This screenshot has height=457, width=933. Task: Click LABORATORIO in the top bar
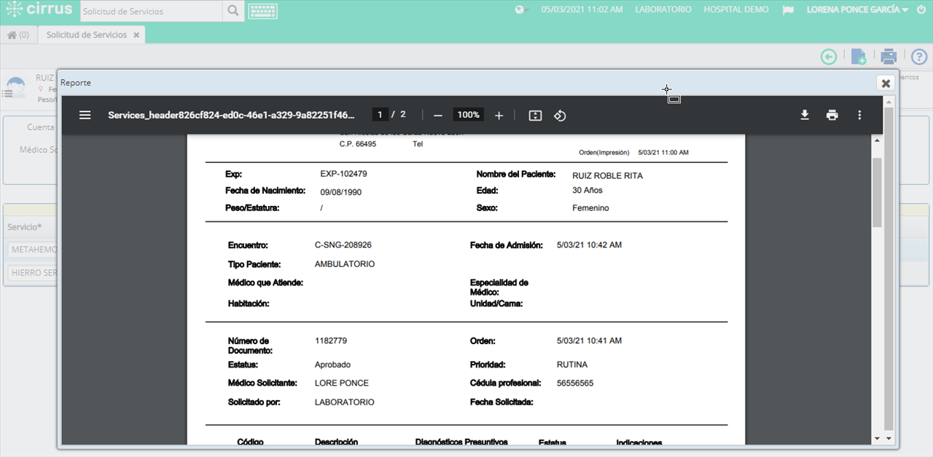[663, 9]
